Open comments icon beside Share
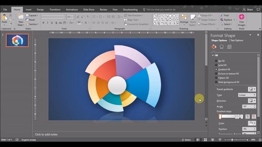The height and width of the screenshot is (147, 262). click(x=258, y=9)
